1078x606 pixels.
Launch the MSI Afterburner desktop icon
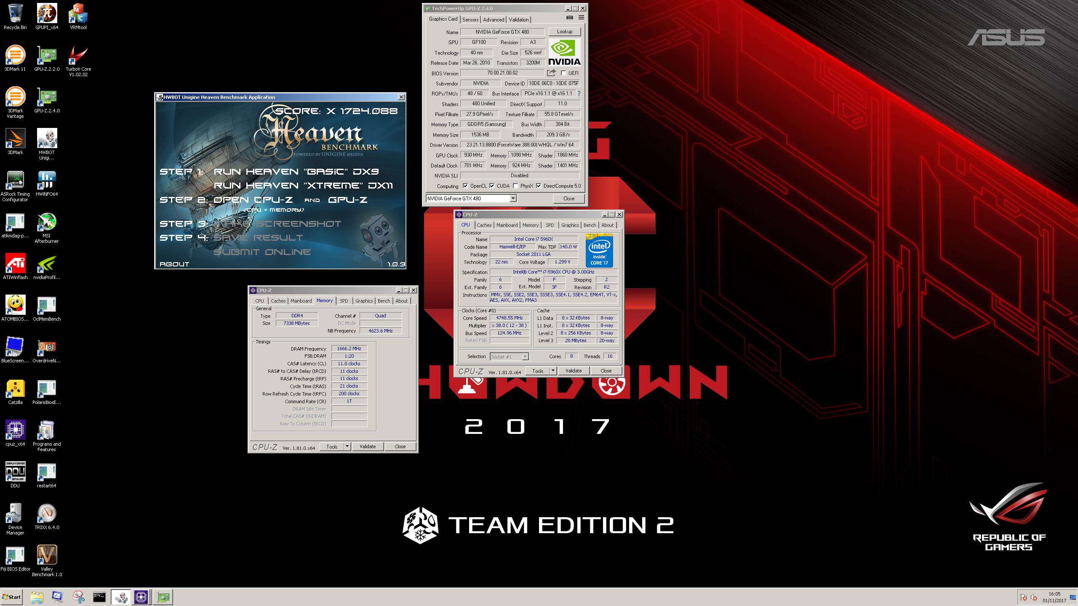pos(47,228)
